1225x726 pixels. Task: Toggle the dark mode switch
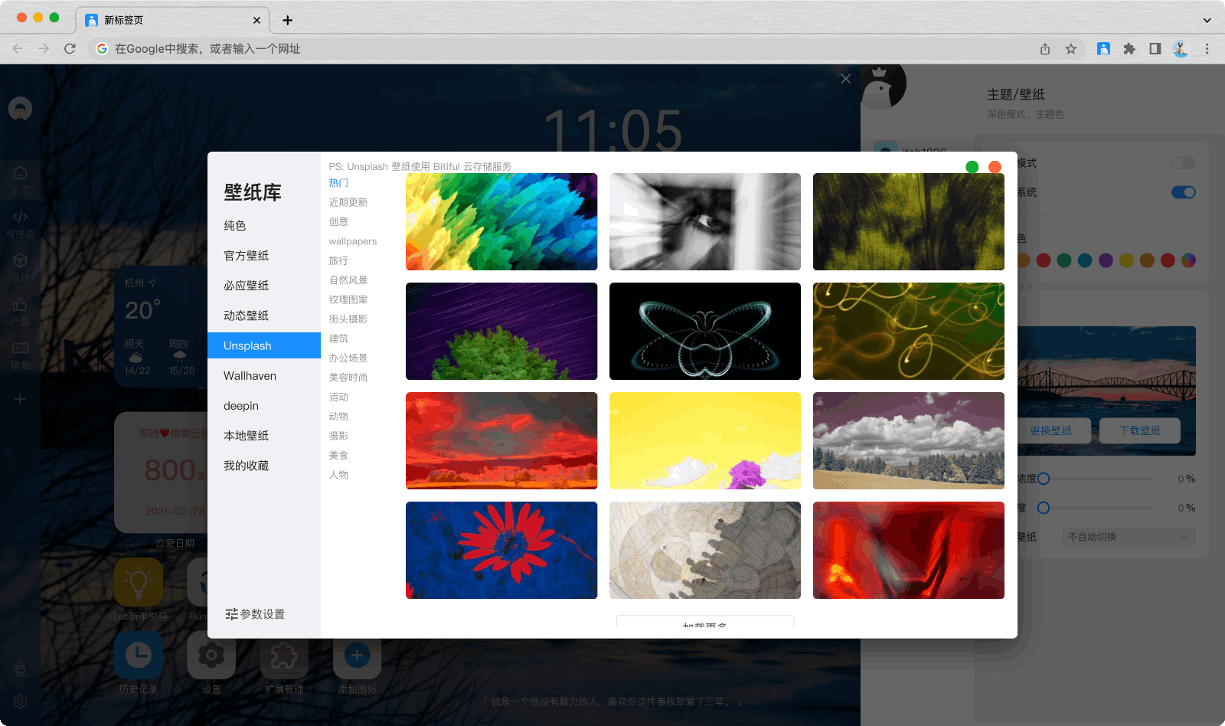pyautogui.click(x=1183, y=163)
